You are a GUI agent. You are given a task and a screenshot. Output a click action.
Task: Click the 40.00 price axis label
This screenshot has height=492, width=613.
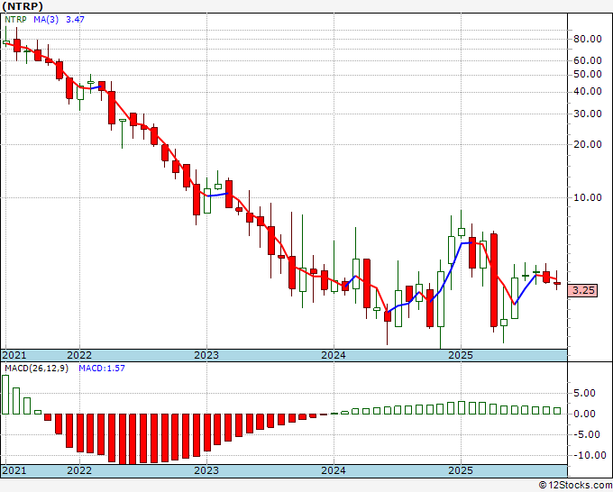click(x=588, y=91)
